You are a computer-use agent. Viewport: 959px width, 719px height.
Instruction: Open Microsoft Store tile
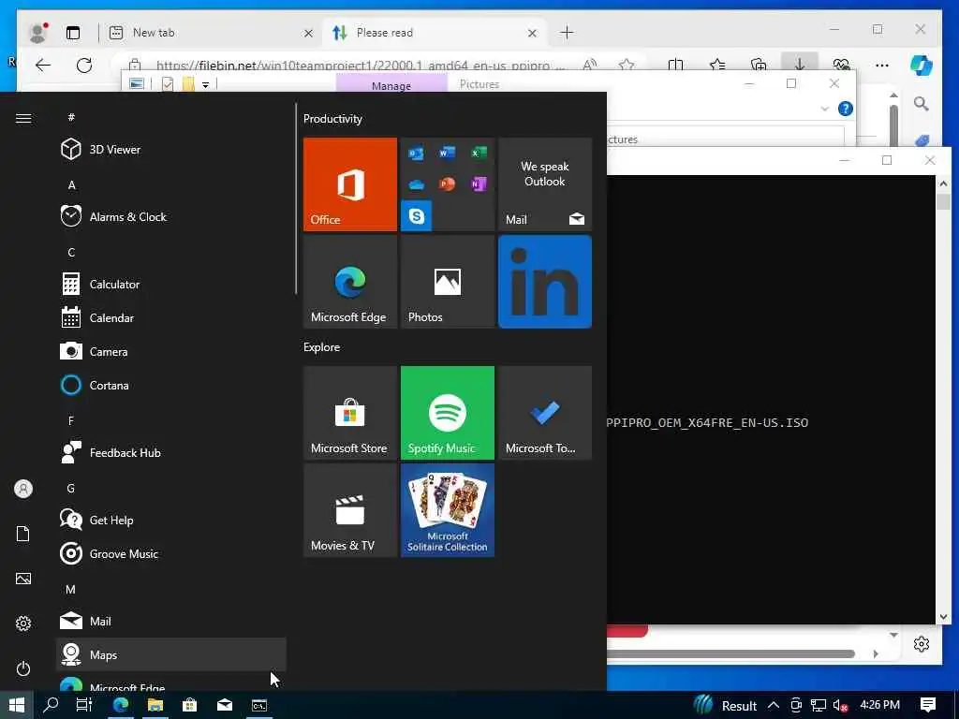350,413
